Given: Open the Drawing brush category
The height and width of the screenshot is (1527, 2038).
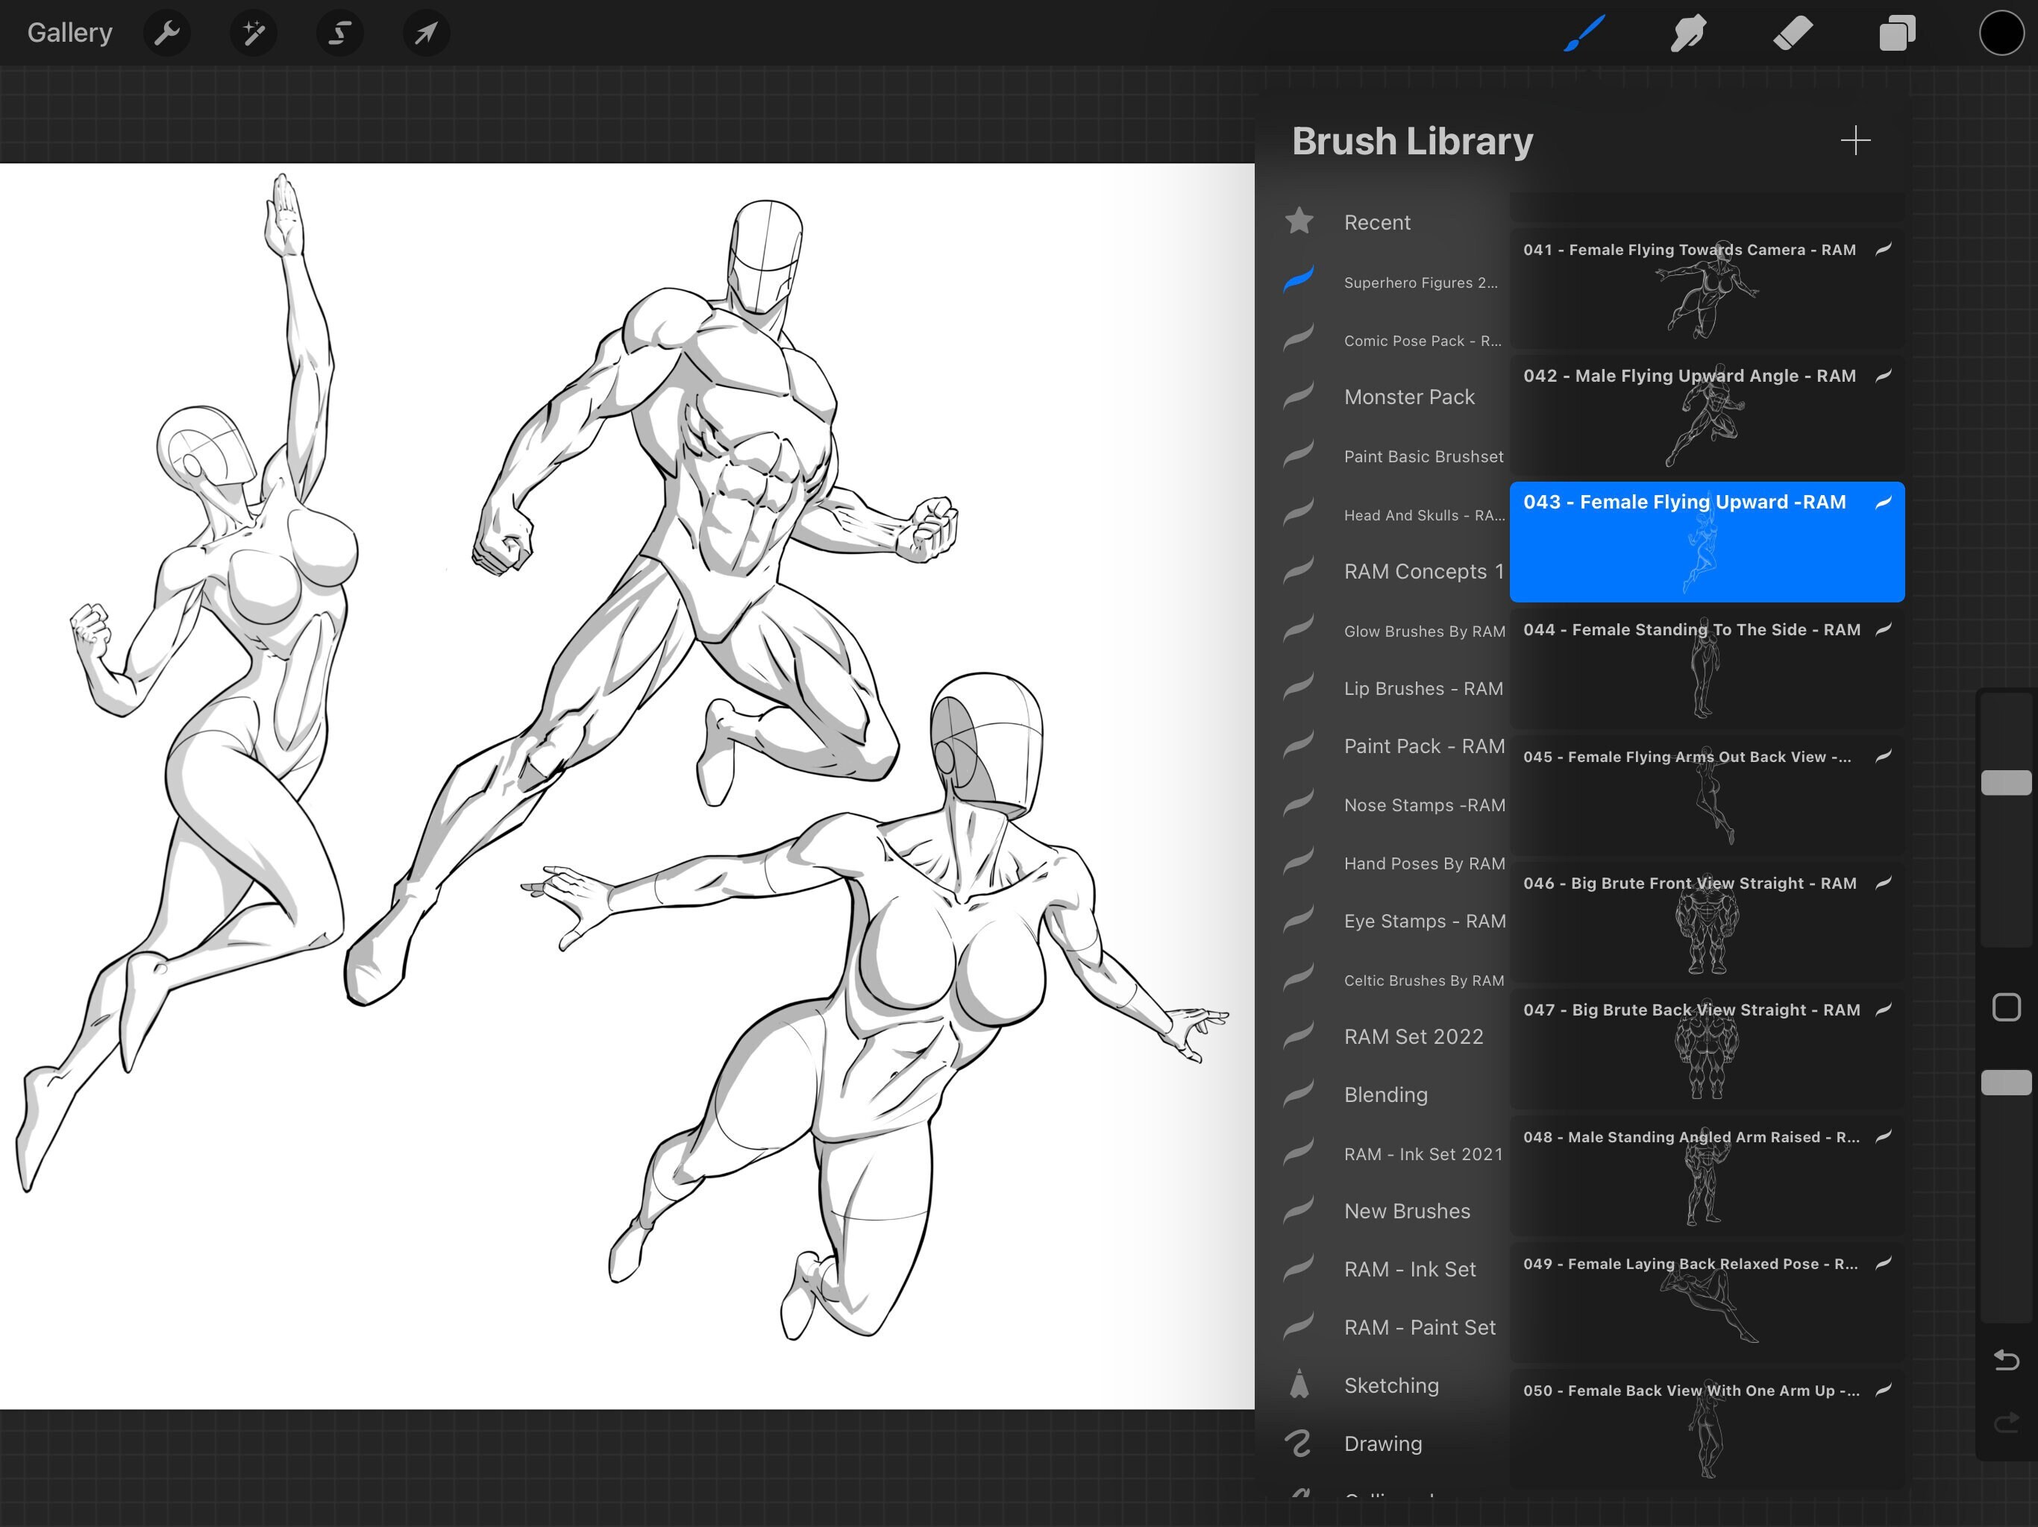Looking at the screenshot, I should pyautogui.click(x=1383, y=1443).
